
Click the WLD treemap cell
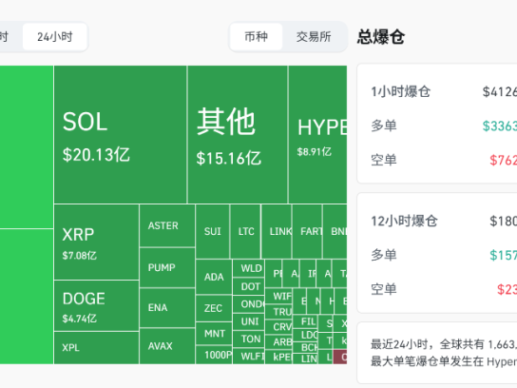(249, 268)
